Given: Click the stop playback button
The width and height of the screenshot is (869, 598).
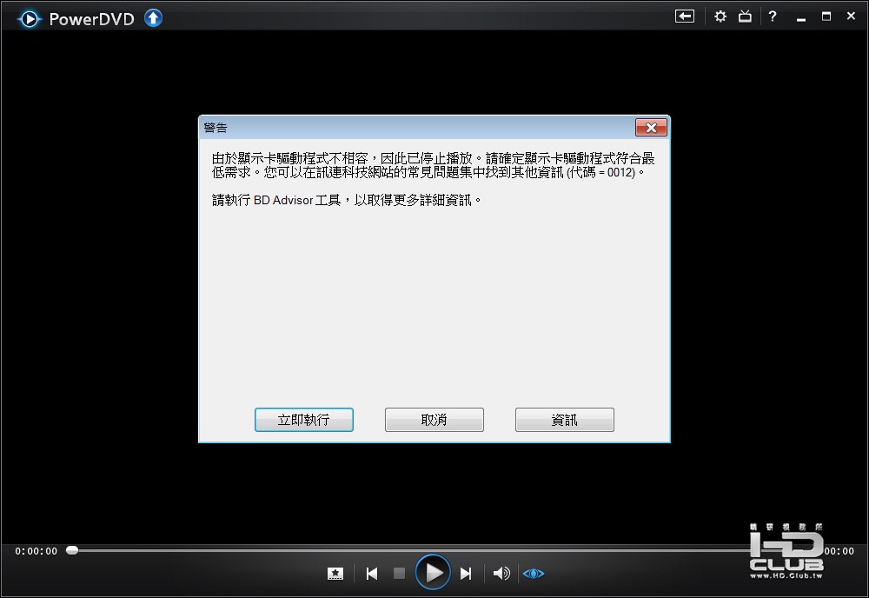Looking at the screenshot, I should tap(399, 573).
